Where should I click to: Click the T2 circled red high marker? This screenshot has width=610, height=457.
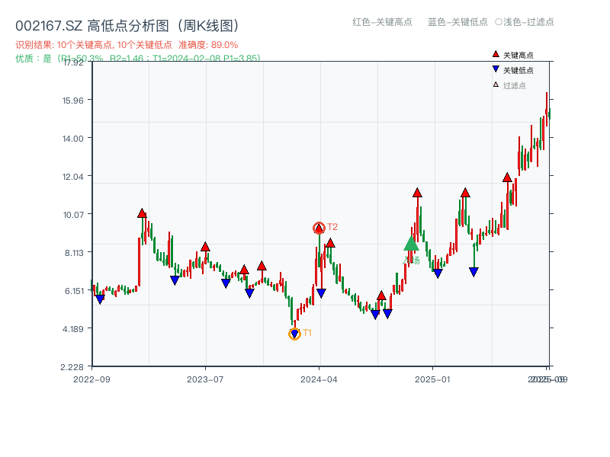[x=319, y=228]
